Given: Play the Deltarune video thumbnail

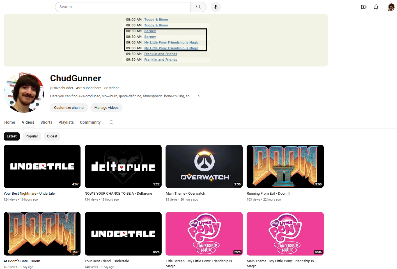Looking at the screenshot, I should click(x=123, y=166).
